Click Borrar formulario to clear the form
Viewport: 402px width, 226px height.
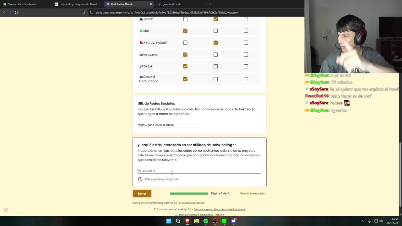[253, 193]
